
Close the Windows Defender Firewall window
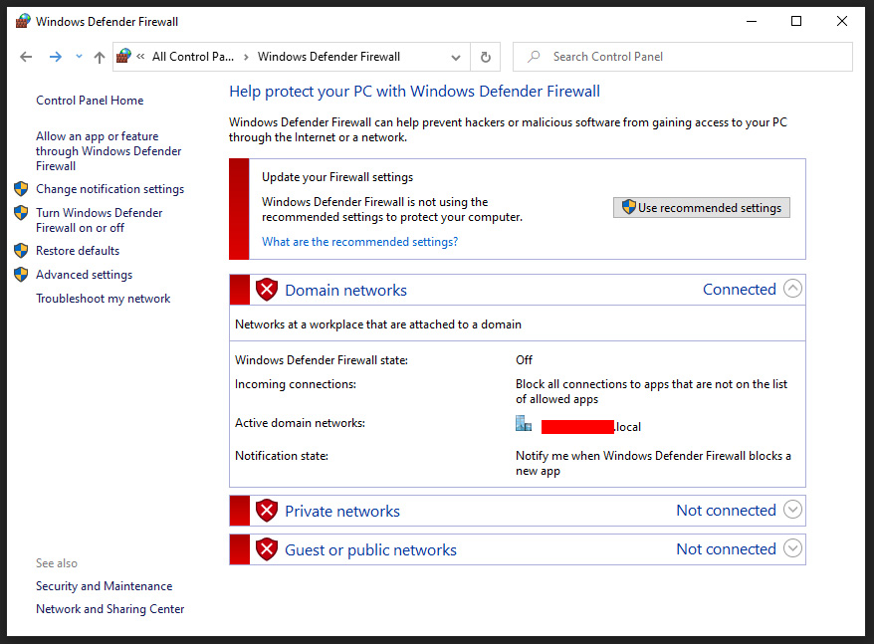pyautogui.click(x=842, y=21)
